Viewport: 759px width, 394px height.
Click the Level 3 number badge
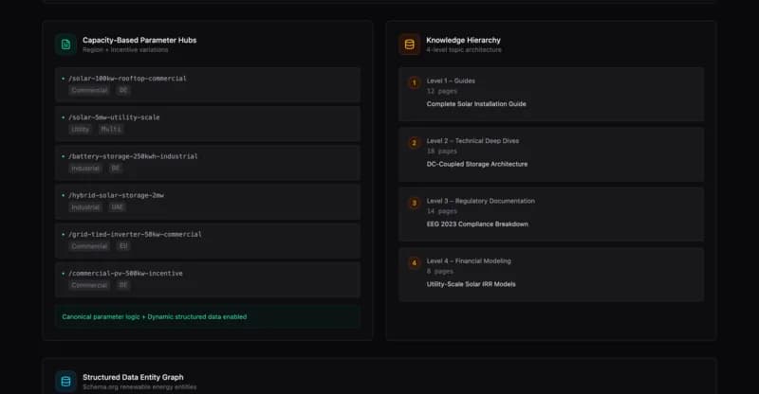414,203
